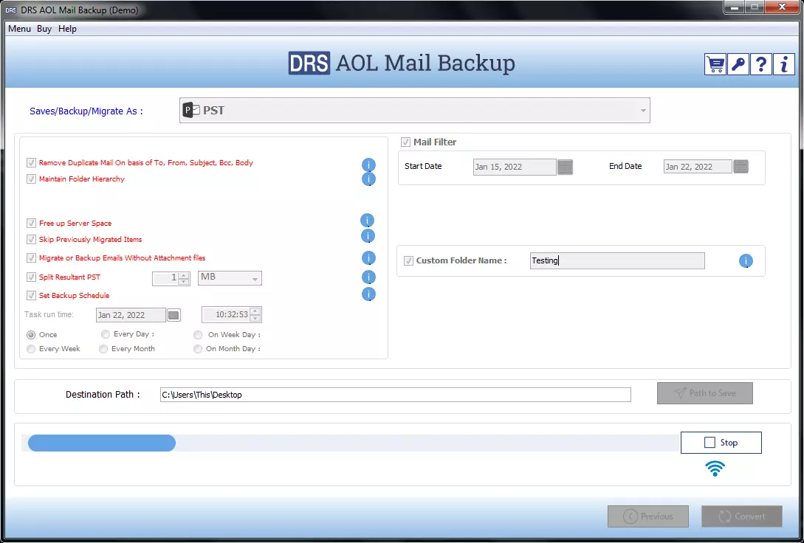
Task: Click the Custom Folder Name field containing Testing
Action: click(x=617, y=260)
